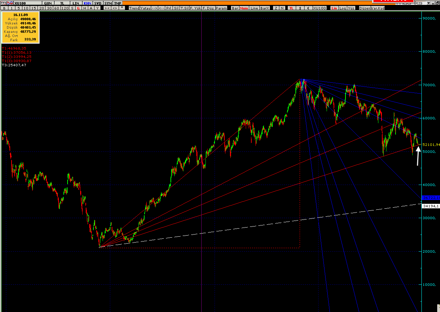Viewport: 440px width, 312px height.
Task: Click the yellow OHLC data info box
Action: [x=20, y=27]
